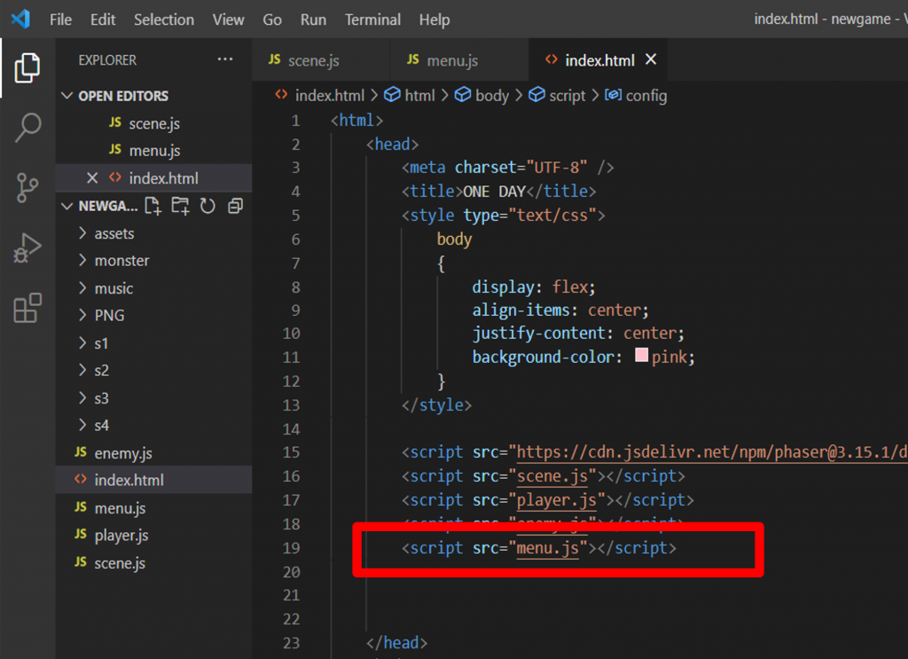Expand the monster folder
The image size is (908, 659).
pyautogui.click(x=82, y=260)
